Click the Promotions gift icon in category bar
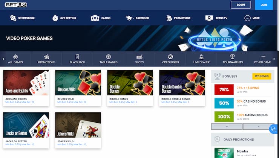The width and height of the screenshot is (279, 158). 46,57
